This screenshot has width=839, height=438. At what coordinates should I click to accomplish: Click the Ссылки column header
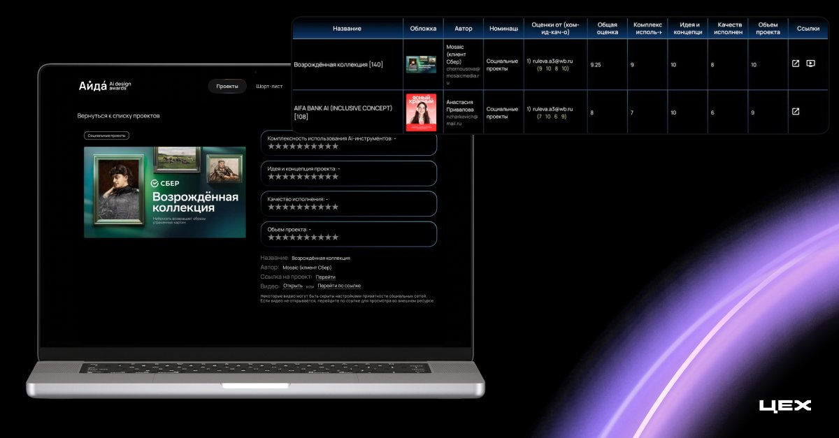(x=808, y=29)
